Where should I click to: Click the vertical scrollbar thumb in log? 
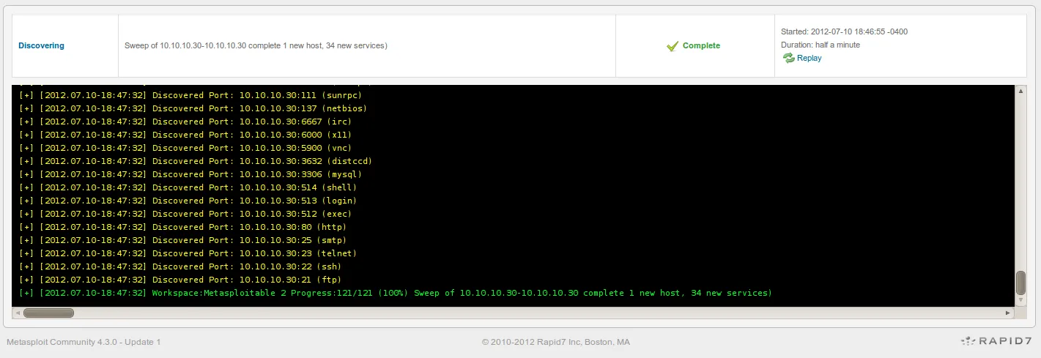[x=1020, y=283]
